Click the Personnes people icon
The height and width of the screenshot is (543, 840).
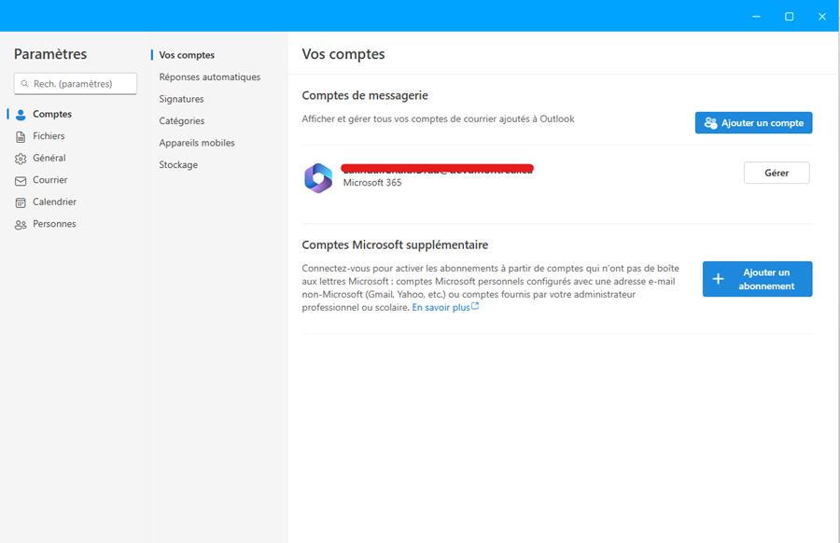tap(21, 224)
